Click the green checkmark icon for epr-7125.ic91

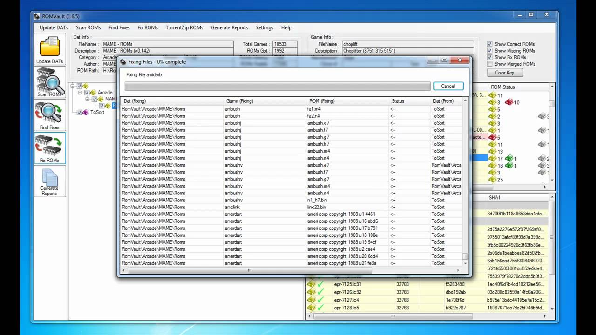(x=320, y=284)
